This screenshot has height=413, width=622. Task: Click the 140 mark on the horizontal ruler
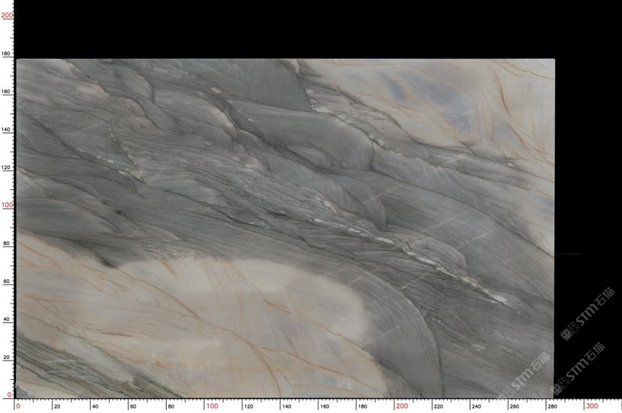pos(285,406)
